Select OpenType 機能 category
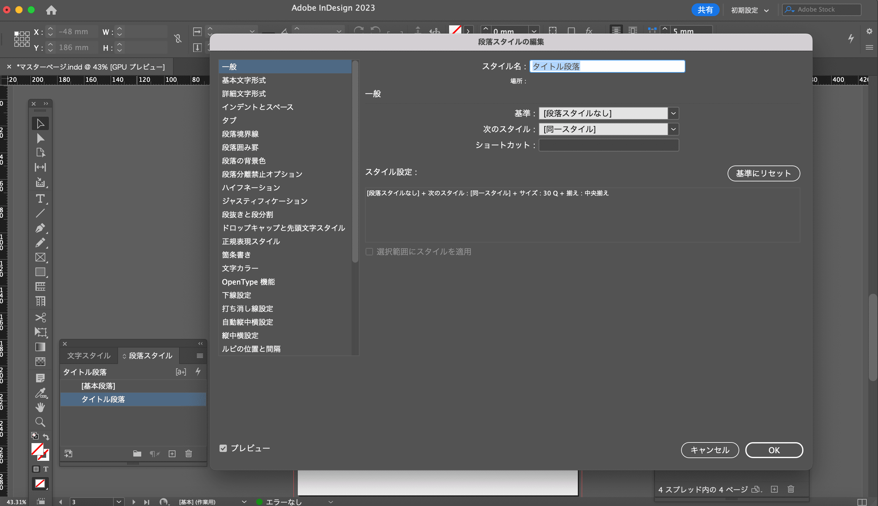Screen dimensions: 878x506 coord(285,282)
